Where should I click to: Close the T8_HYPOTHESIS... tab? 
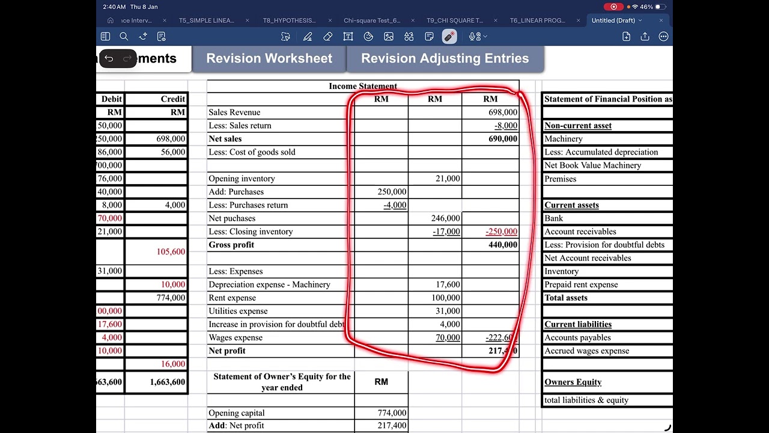330,20
